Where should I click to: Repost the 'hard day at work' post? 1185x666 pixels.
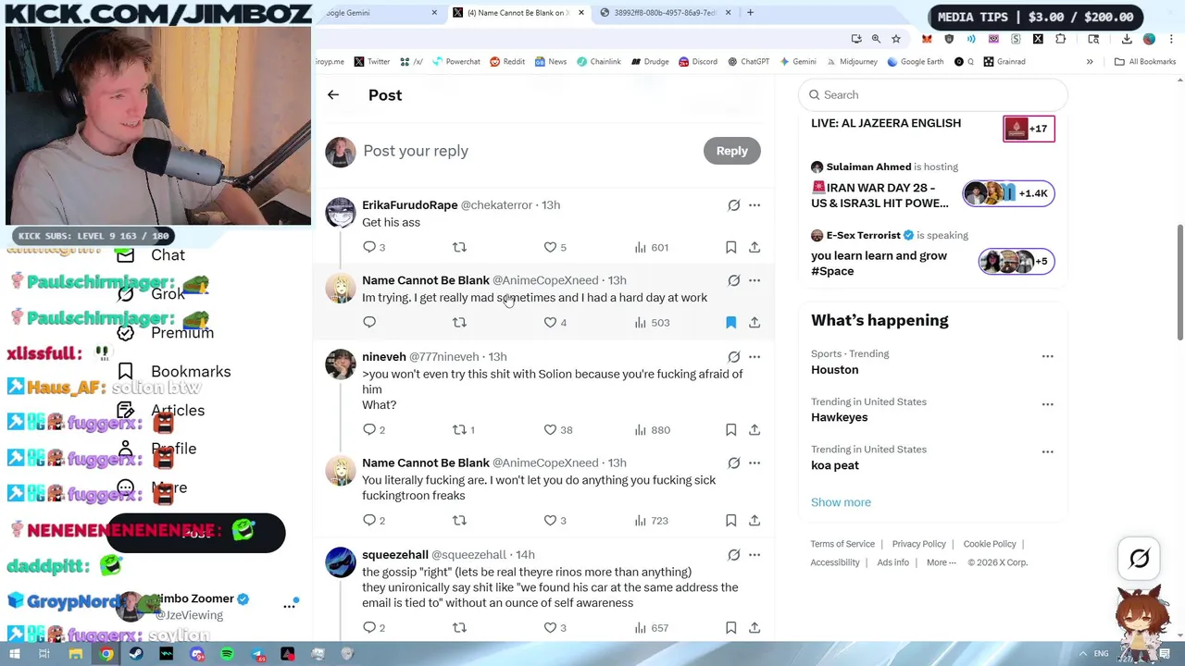tap(459, 322)
